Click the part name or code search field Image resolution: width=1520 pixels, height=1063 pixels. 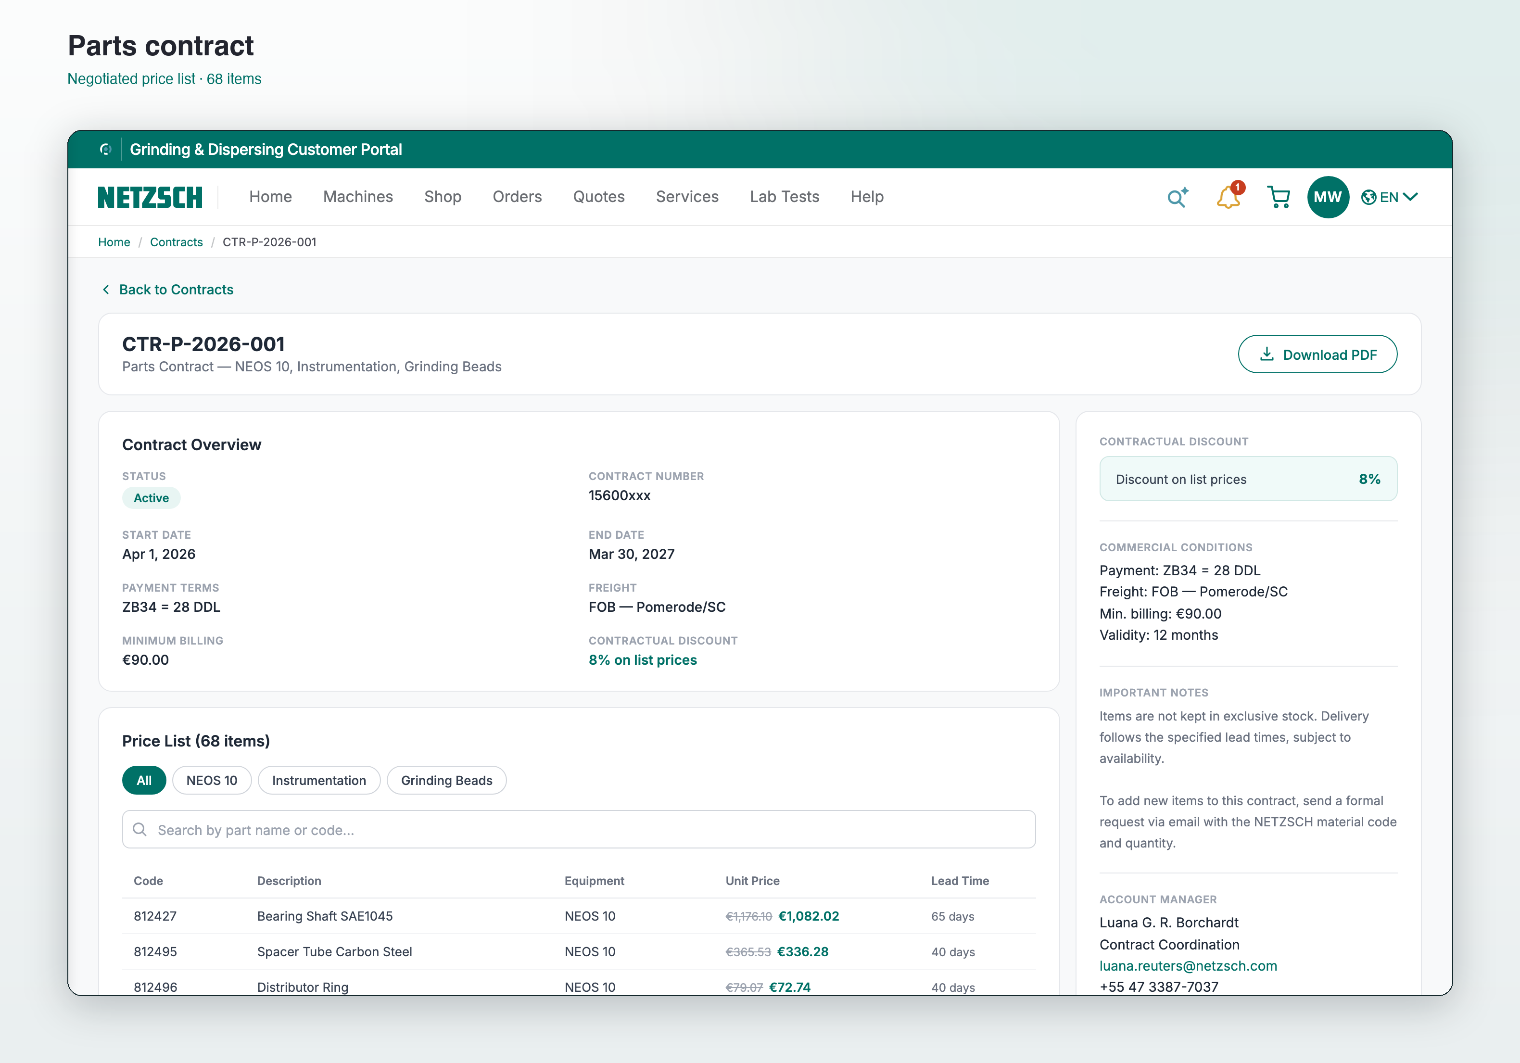click(579, 829)
